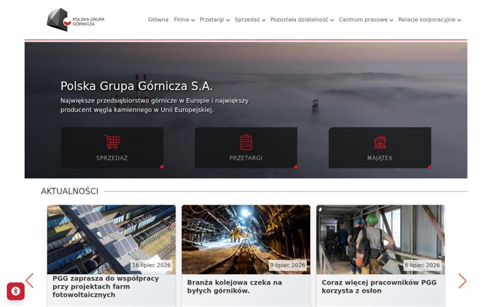Click the Polska Grupa Górnicza S.A. headline
This screenshot has height=307, width=492.
pyautogui.click(x=137, y=86)
